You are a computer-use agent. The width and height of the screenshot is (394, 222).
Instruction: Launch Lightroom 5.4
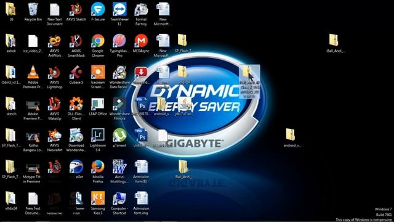pyautogui.click(x=98, y=136)
